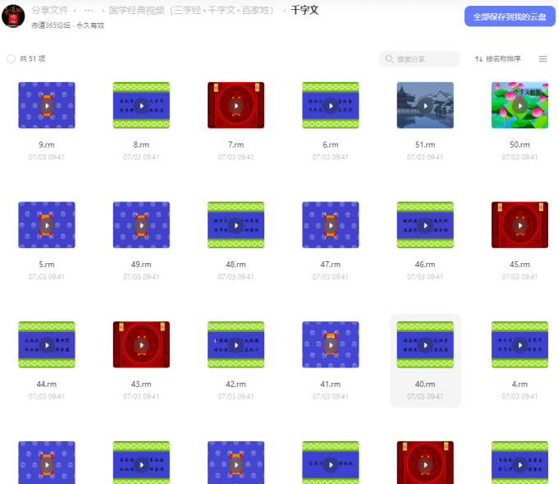Screen dimensions: 558x484
Task: Select the 41.rm file name
Action: point(331,385)
